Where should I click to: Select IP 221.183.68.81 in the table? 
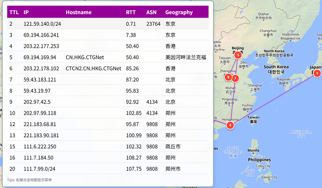(x=39, y=124)
